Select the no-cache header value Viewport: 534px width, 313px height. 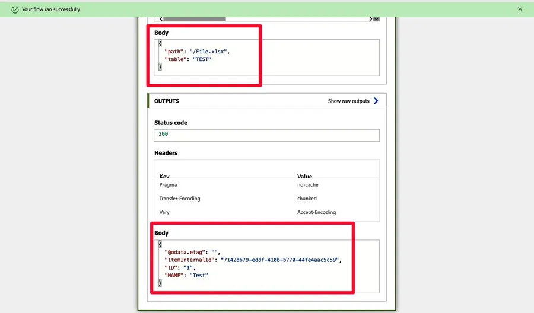tap(307, 185)
